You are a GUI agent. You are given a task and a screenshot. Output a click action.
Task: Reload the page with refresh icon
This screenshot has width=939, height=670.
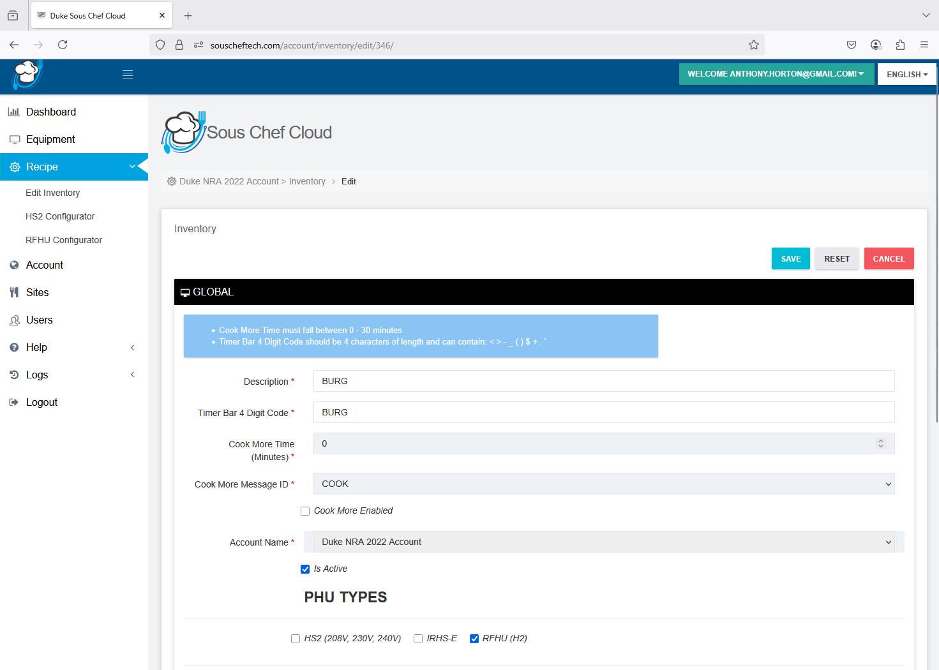coord(63,45)
